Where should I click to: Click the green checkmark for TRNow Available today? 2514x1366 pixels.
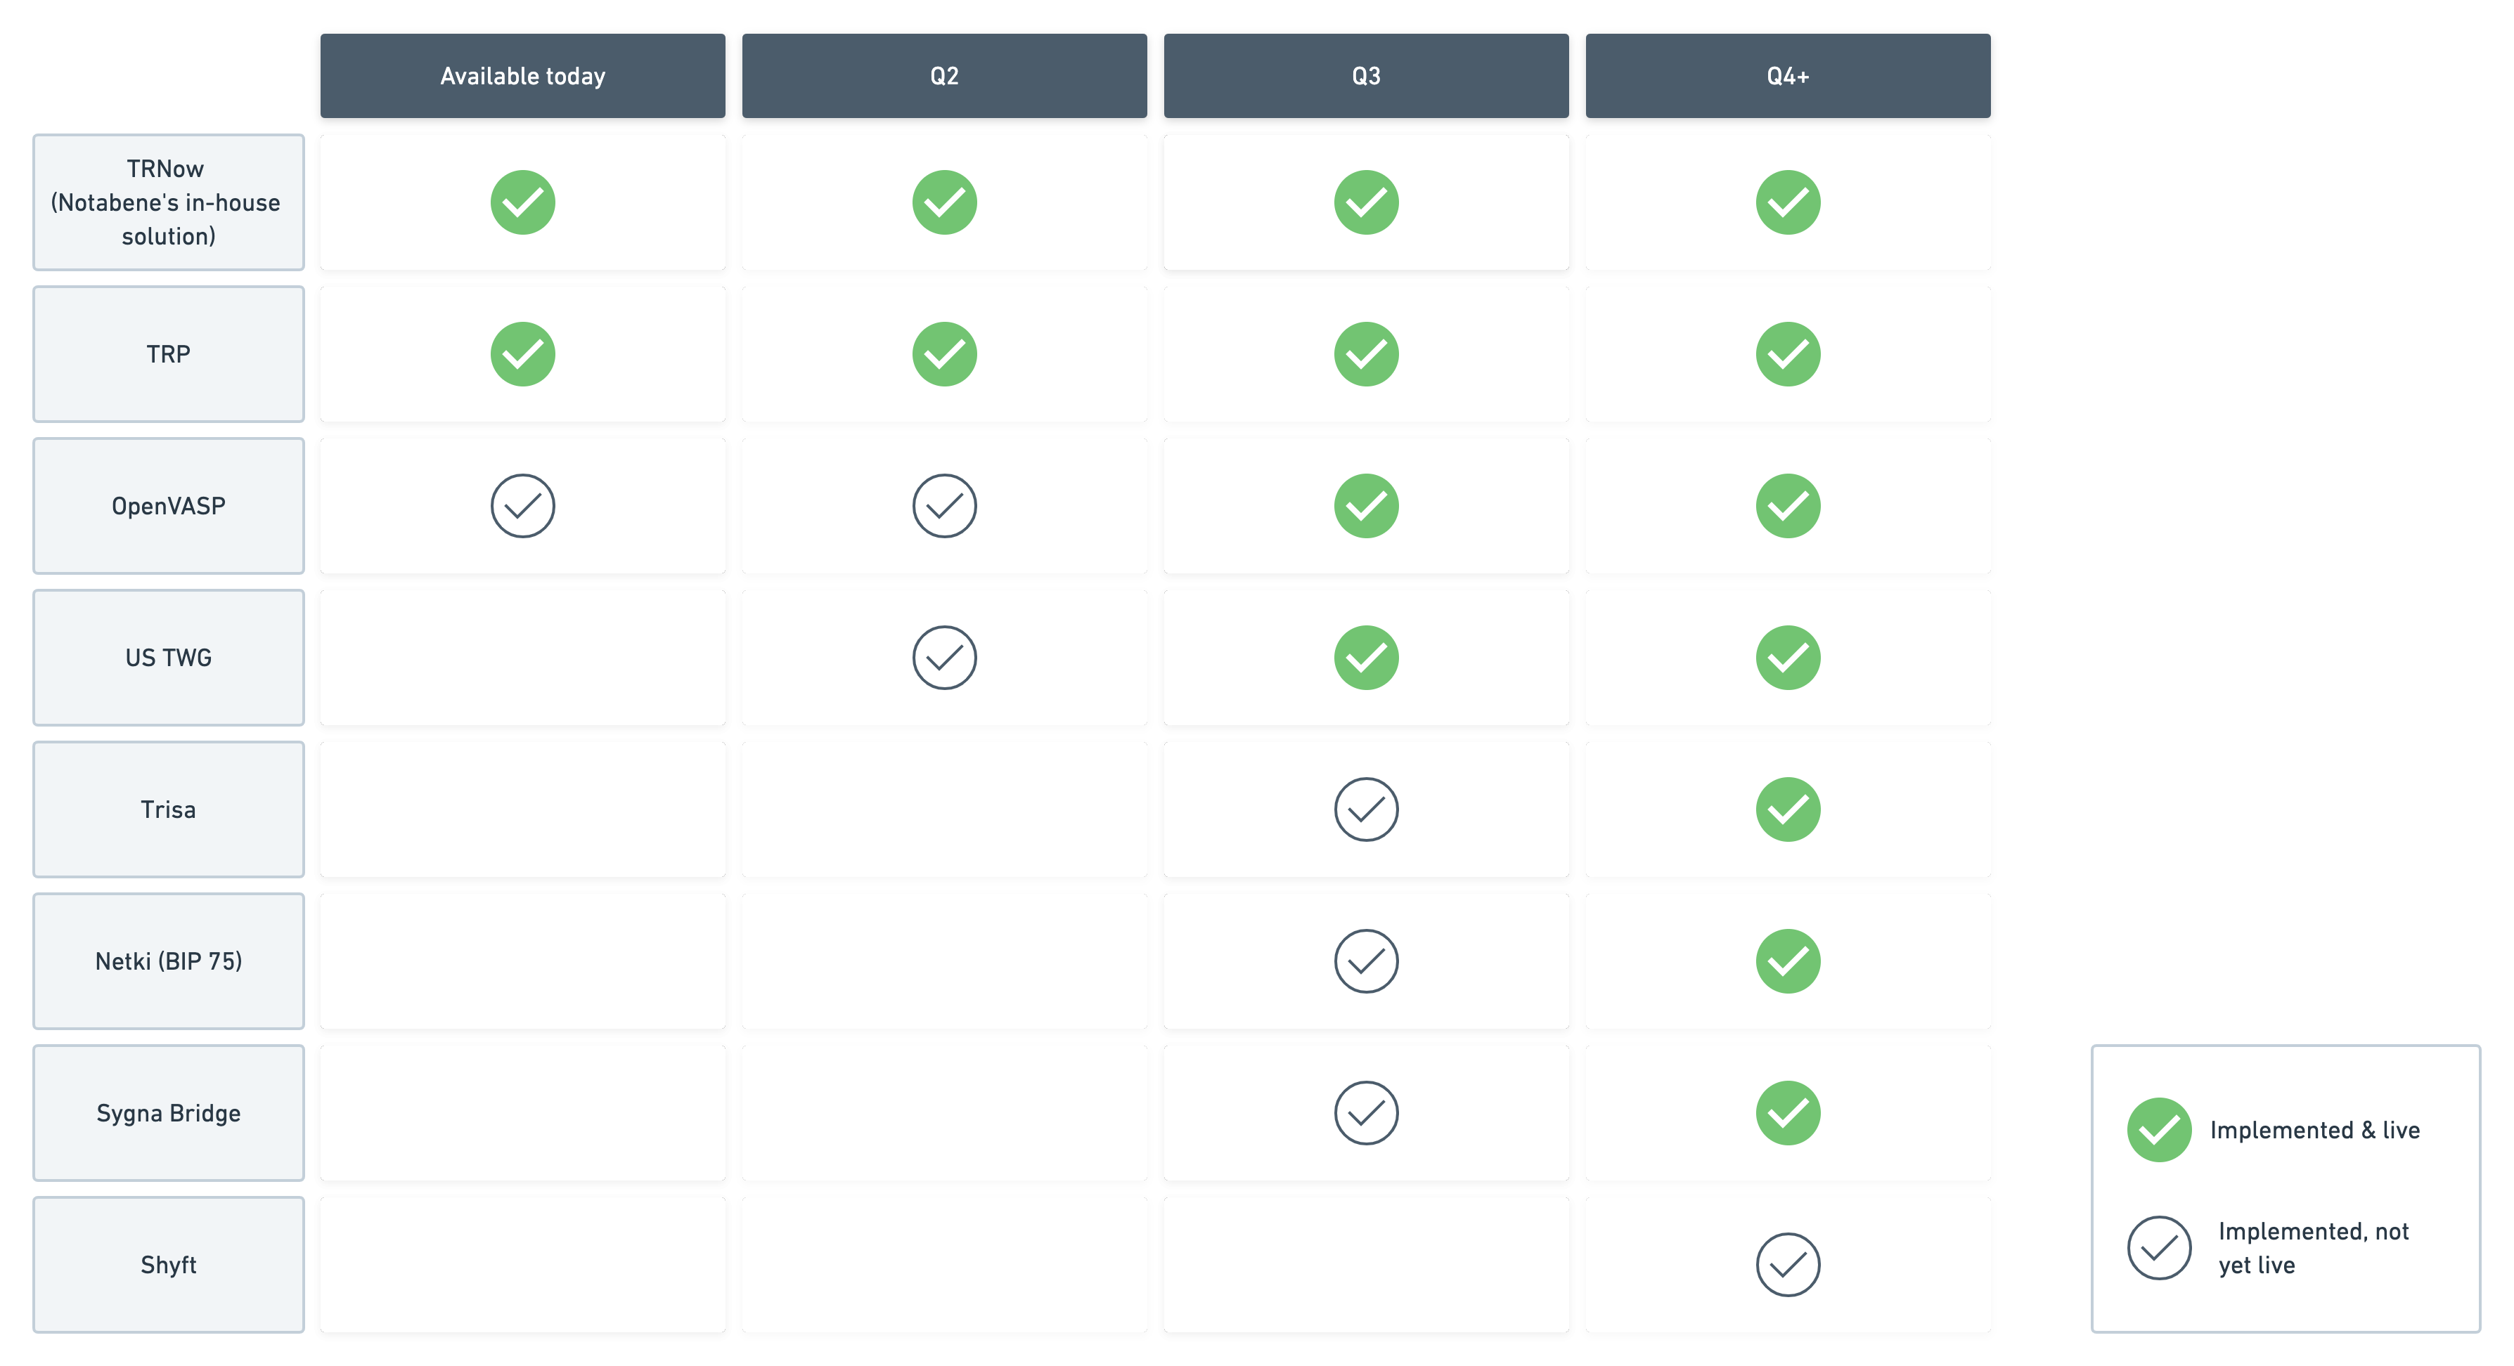click(522, 202)
